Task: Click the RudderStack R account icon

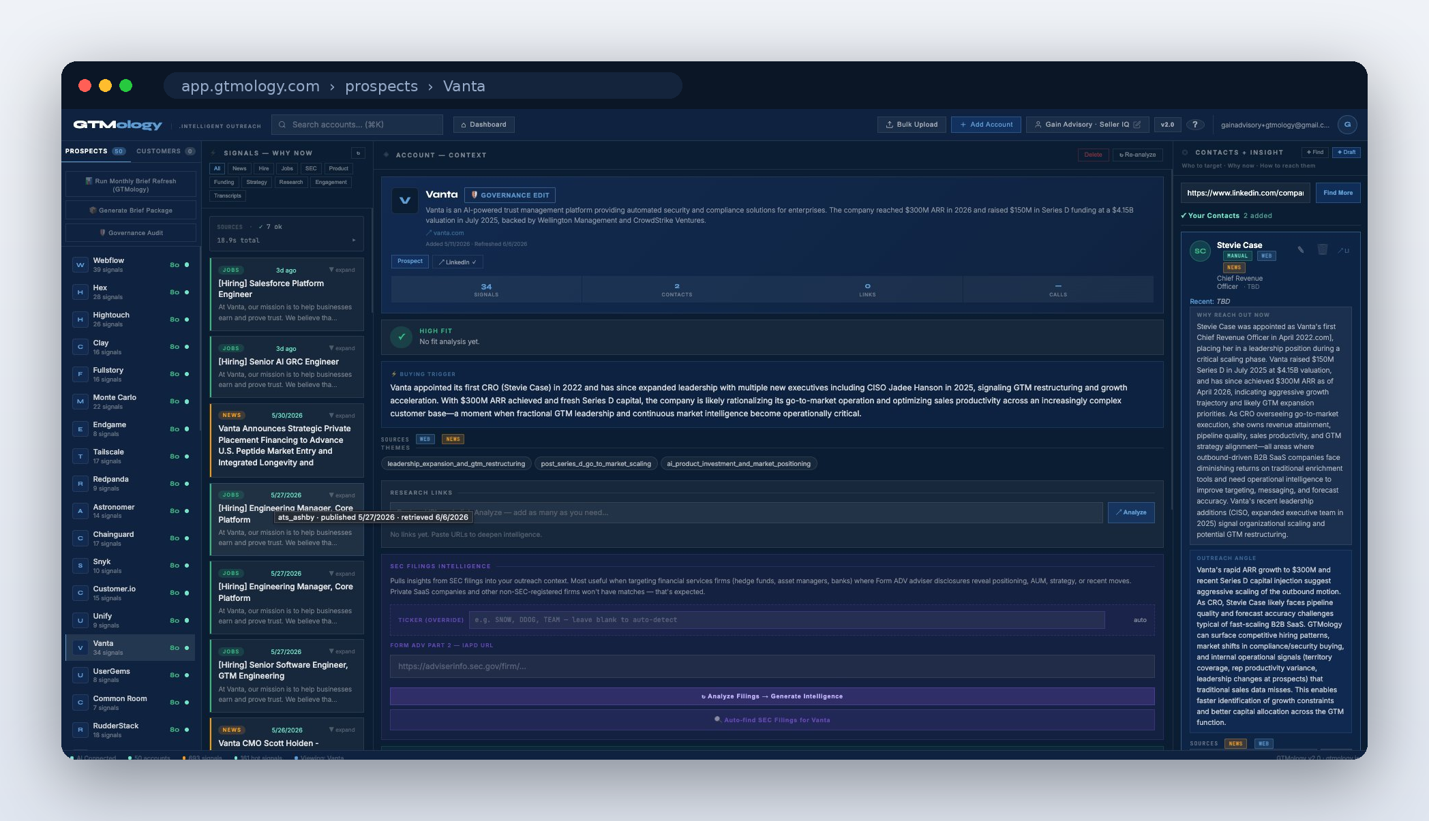Action: pos(80,730)
